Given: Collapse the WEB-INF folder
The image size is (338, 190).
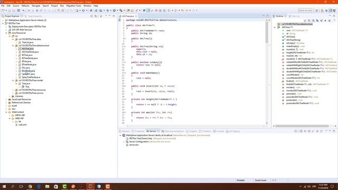Looking at the screenshot, I should 10,118.
